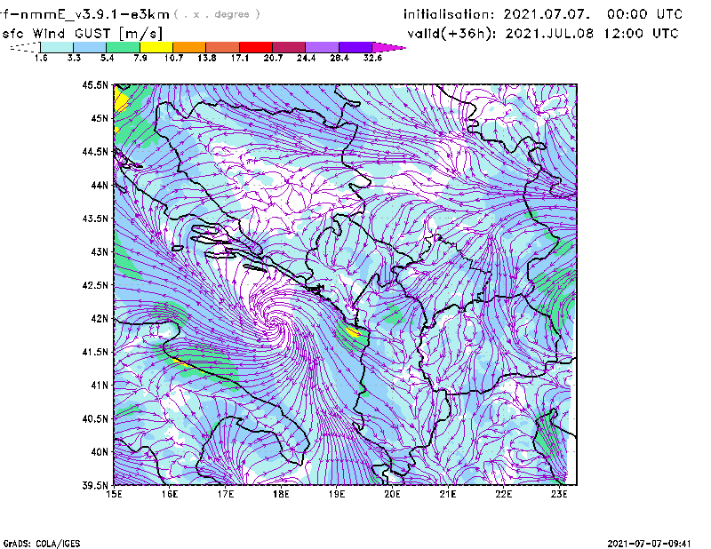
Task: Click longitude label 21E
Action: coord(448,494)
